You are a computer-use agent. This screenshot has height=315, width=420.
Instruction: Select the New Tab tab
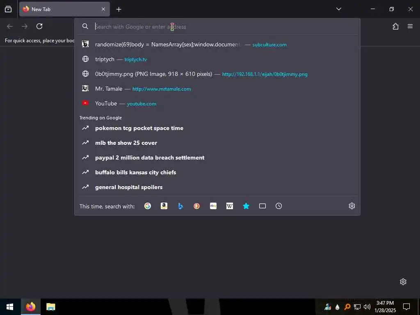(x=64, y=9)
